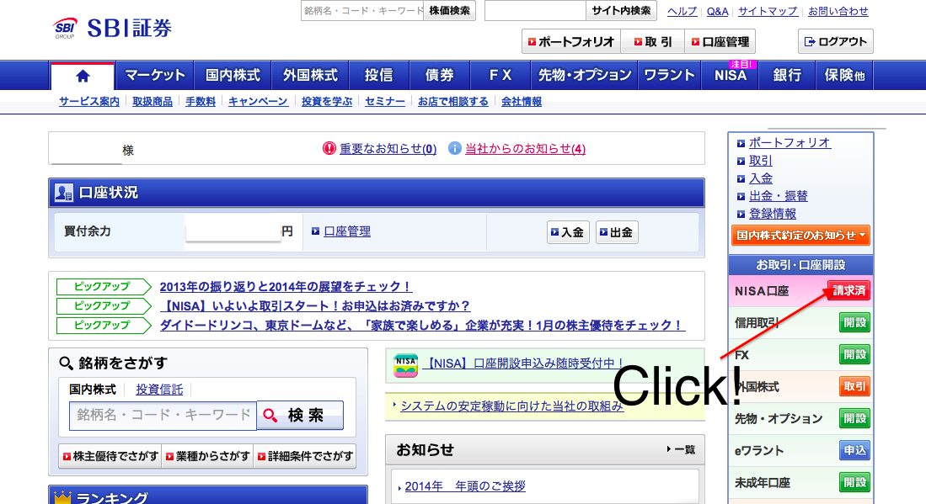Viewport: 926px width, 504px height.
Task: Click the NISA icon banner image
Action: (x=406, y=365)
